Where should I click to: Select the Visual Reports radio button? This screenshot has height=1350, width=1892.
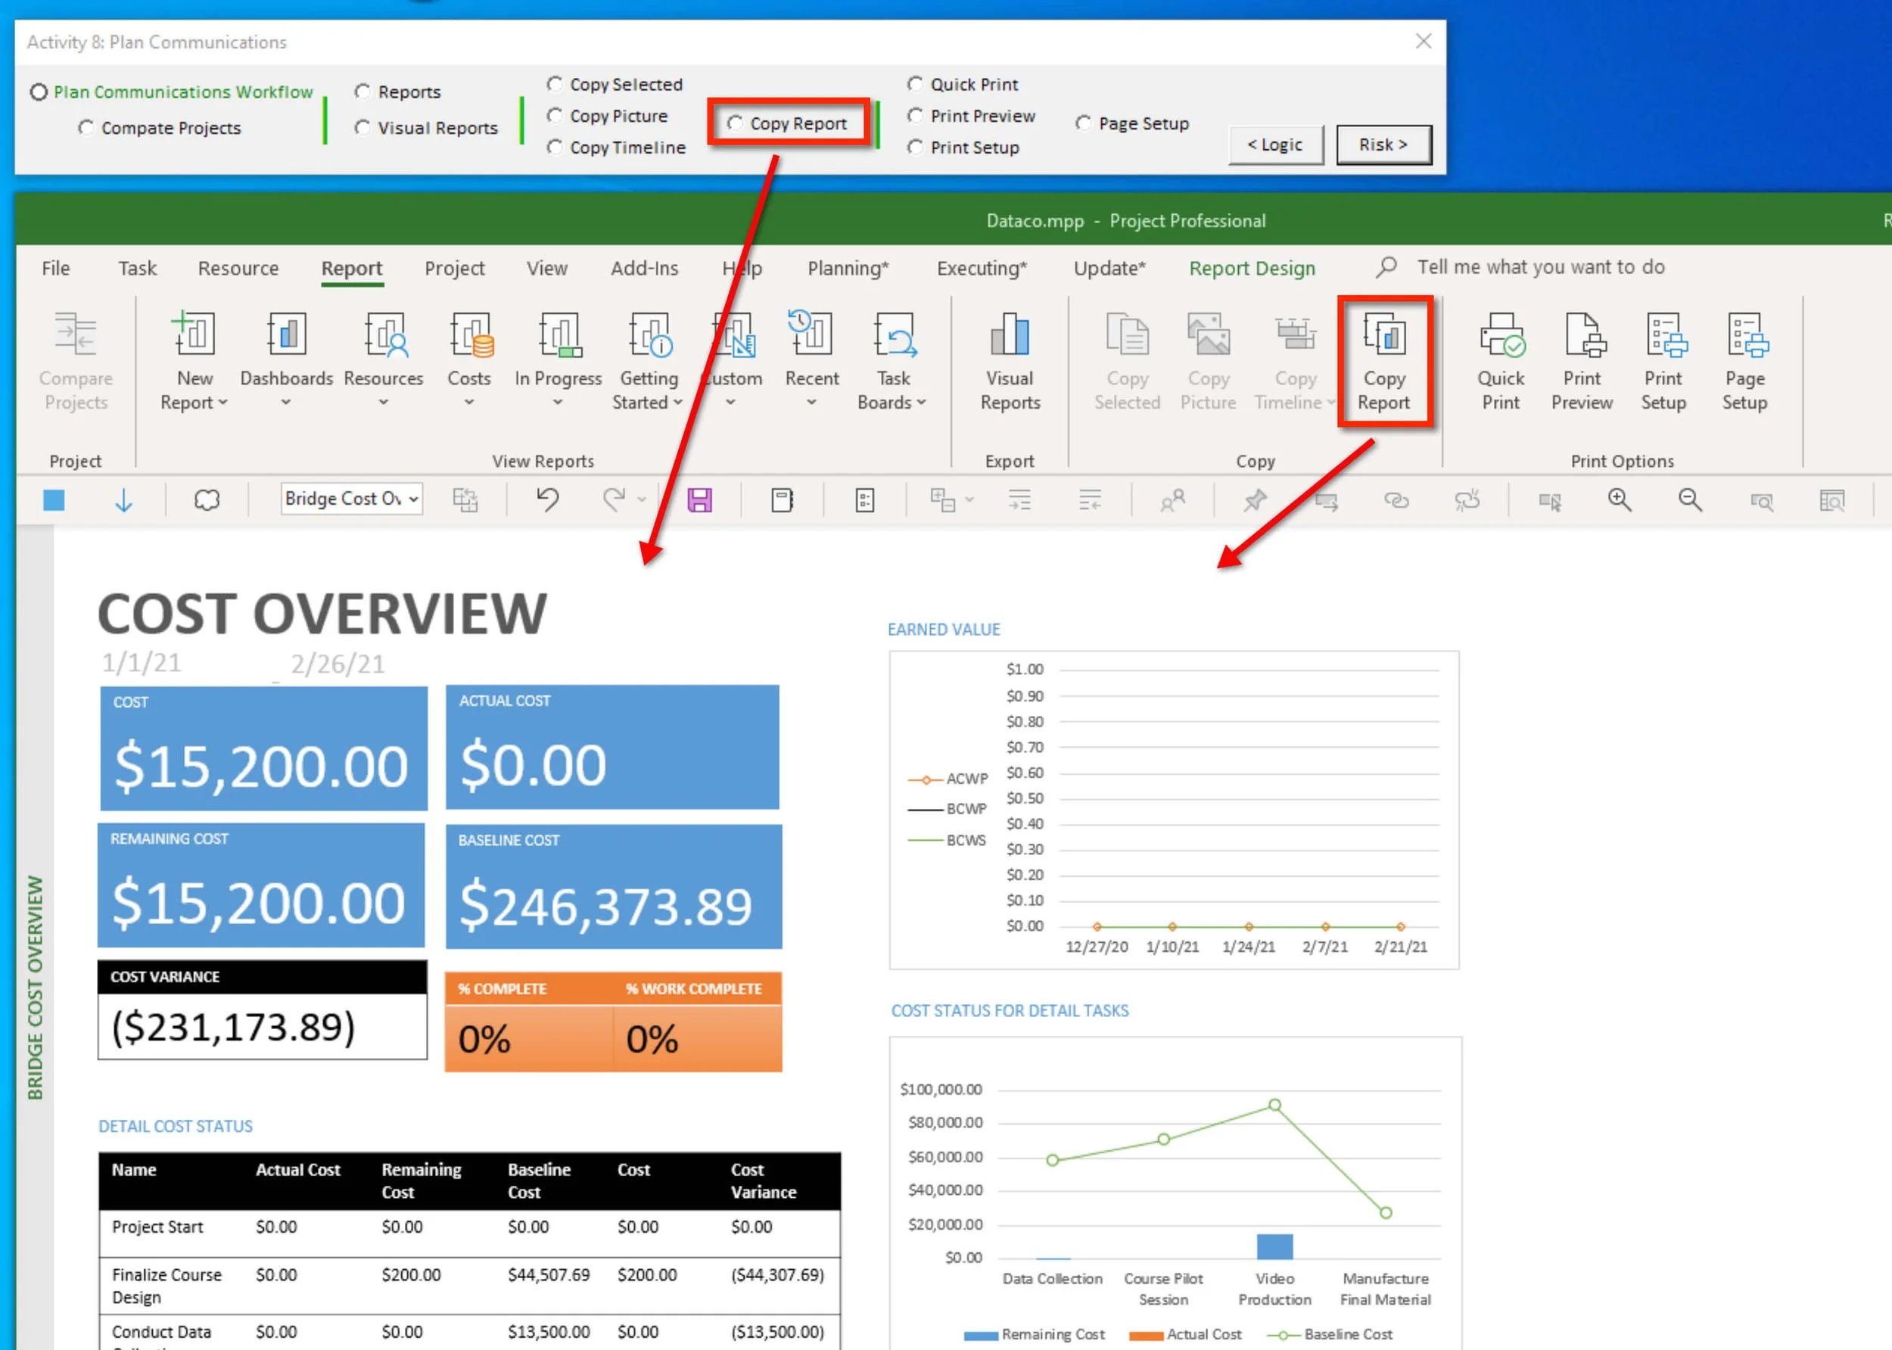[x=363, y=128]
